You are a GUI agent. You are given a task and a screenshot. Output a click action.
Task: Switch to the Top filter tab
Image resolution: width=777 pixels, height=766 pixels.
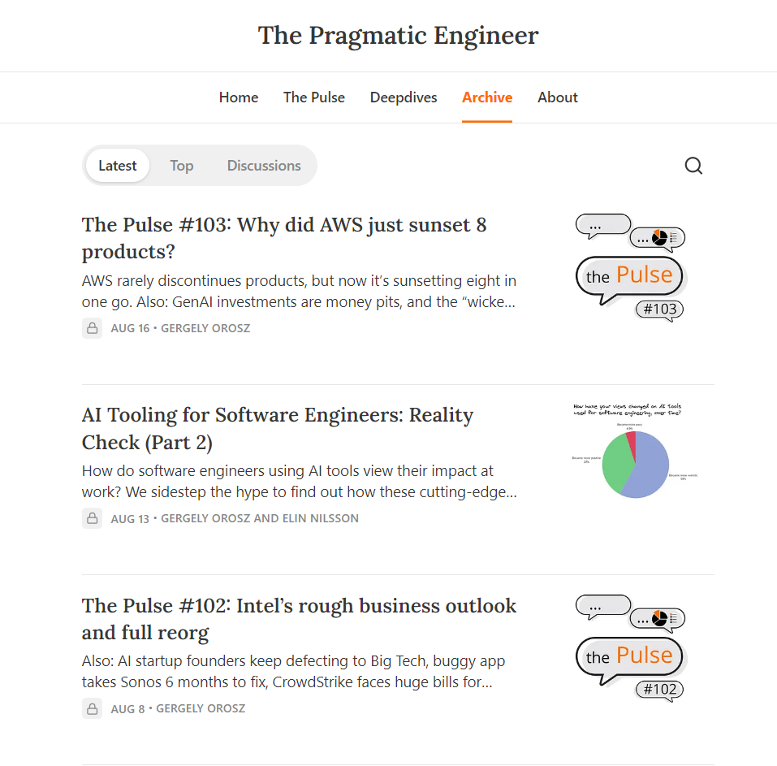click(181, 165)
